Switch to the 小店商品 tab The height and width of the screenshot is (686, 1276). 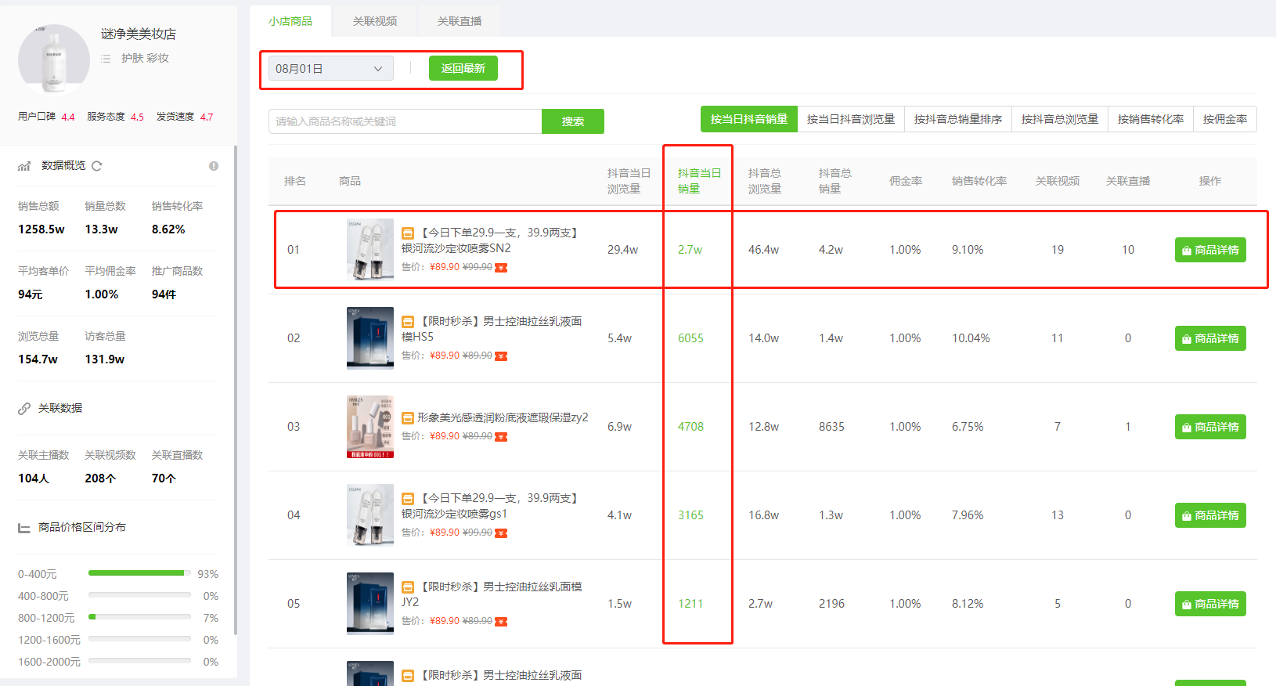tap(290, 21)
